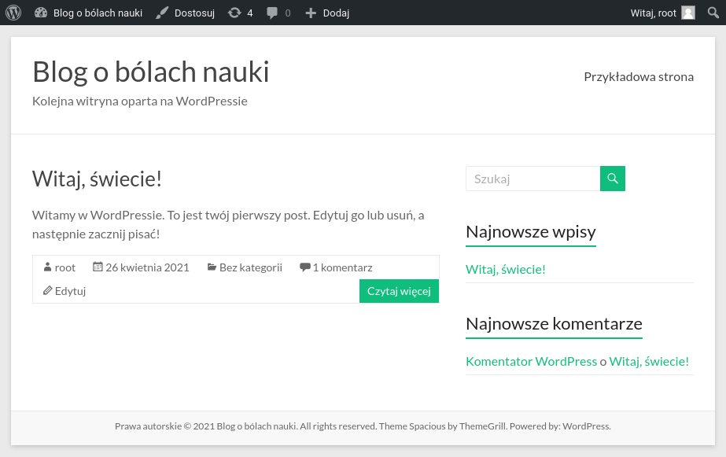Open the WordPress logo menu
Viewport: 726px width, 457px height.
click(13, 13)
